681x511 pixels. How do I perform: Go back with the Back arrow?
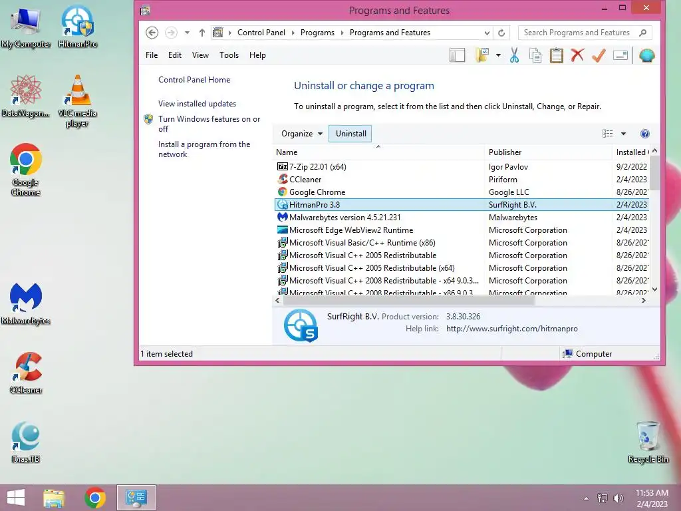pyautogui.click(x=152, y=33)
